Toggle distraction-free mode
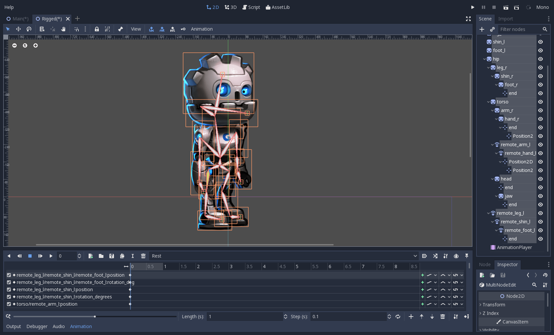 point(468,19)
